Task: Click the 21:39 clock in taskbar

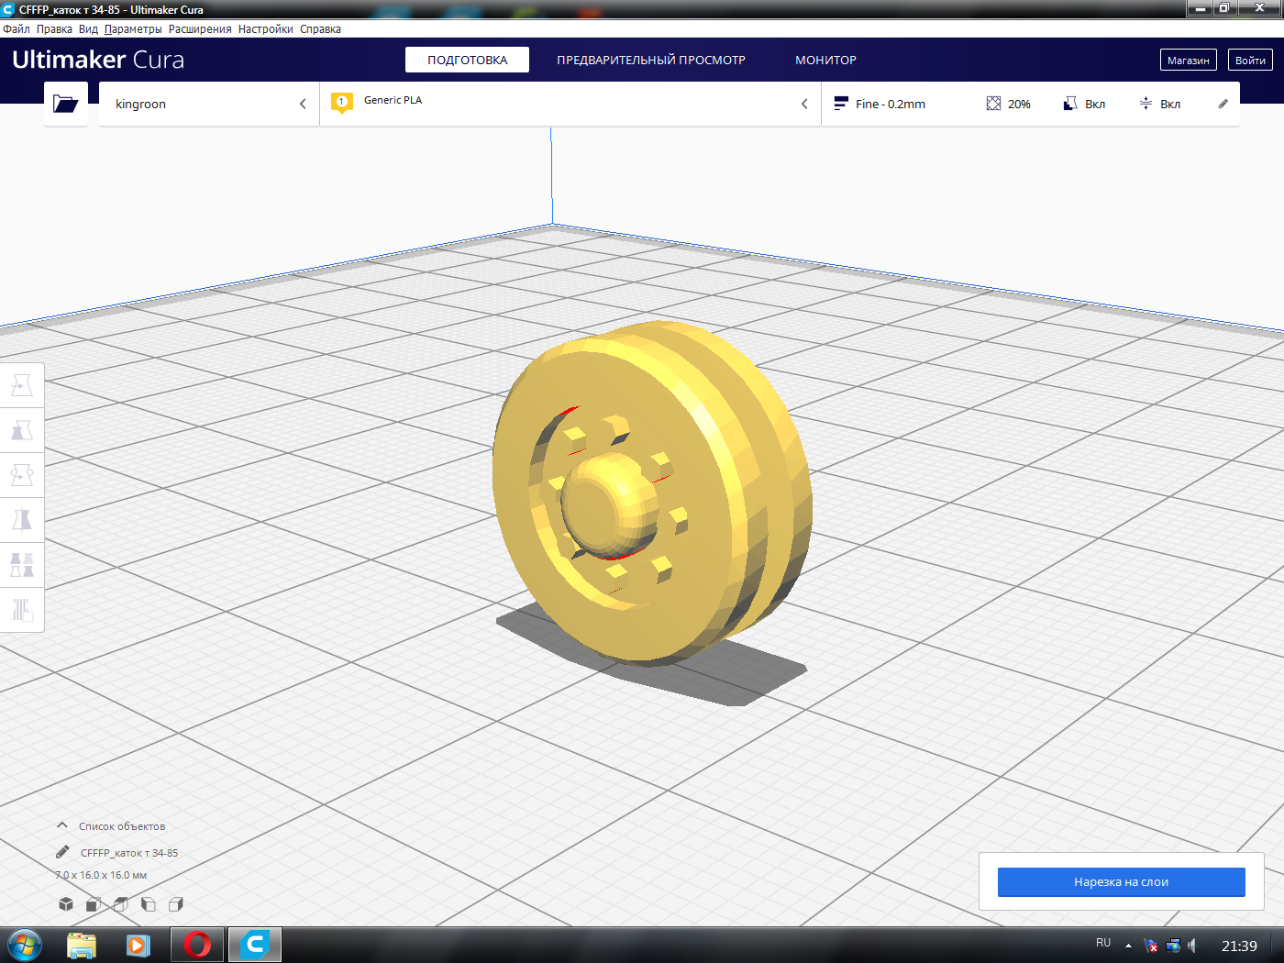Action: click(1239, 946)
